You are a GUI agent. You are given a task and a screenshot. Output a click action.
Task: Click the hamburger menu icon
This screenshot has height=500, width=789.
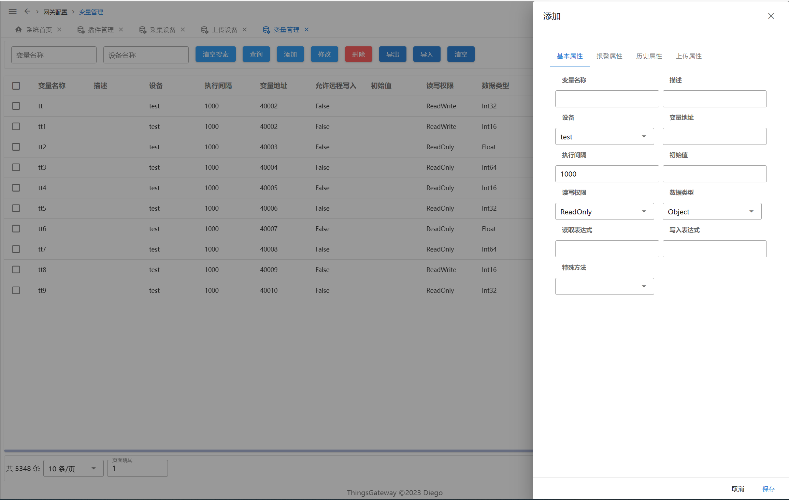13,12
